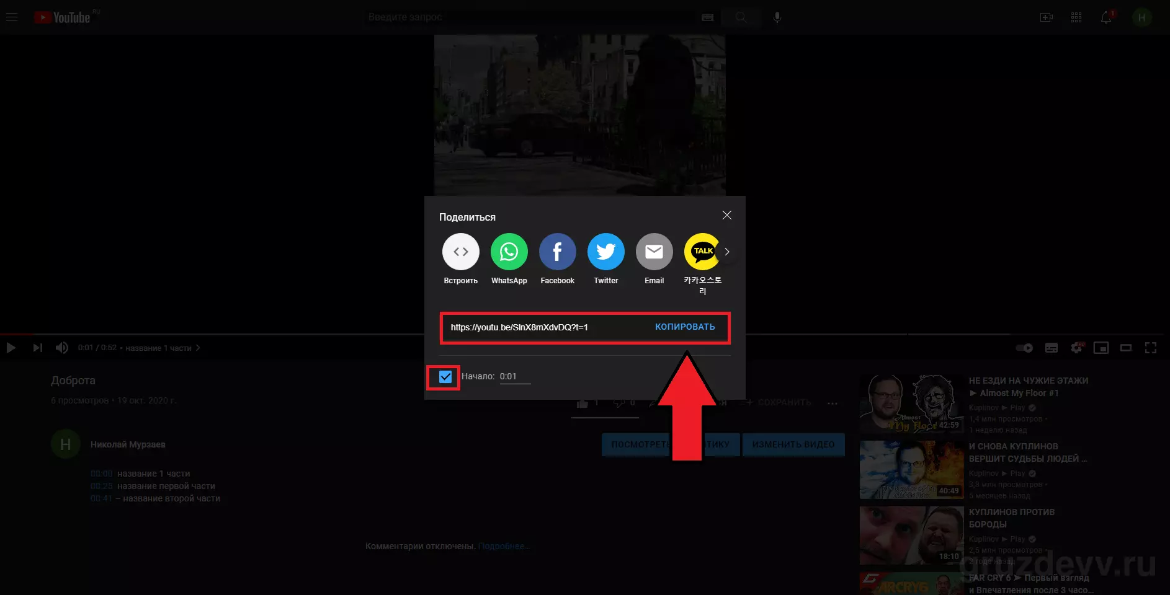This screenshot has width=1170, height=595.
Task: Open Николай Мурзаев channel name
Action: (128, 444)
